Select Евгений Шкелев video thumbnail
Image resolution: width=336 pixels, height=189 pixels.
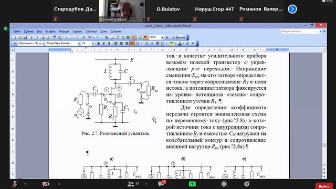click(x=122, y=11)
